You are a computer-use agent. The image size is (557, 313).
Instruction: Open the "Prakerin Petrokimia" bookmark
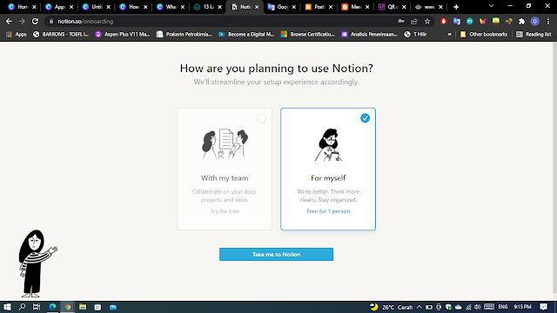click(x=184, y=34)
